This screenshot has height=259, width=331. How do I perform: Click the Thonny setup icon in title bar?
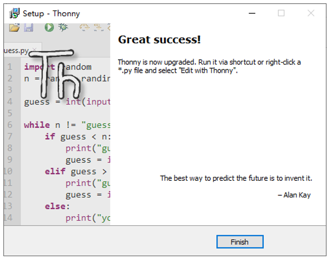(x=14, y=13)
